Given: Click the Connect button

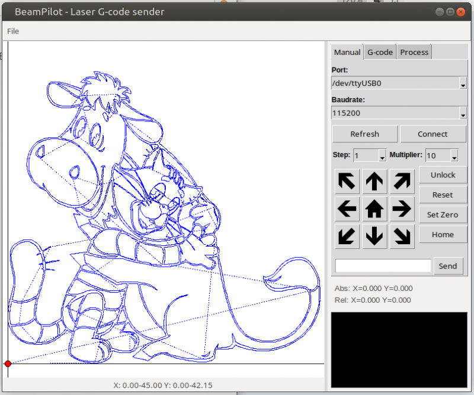Looking at the screenshot, I should point(432,134).
